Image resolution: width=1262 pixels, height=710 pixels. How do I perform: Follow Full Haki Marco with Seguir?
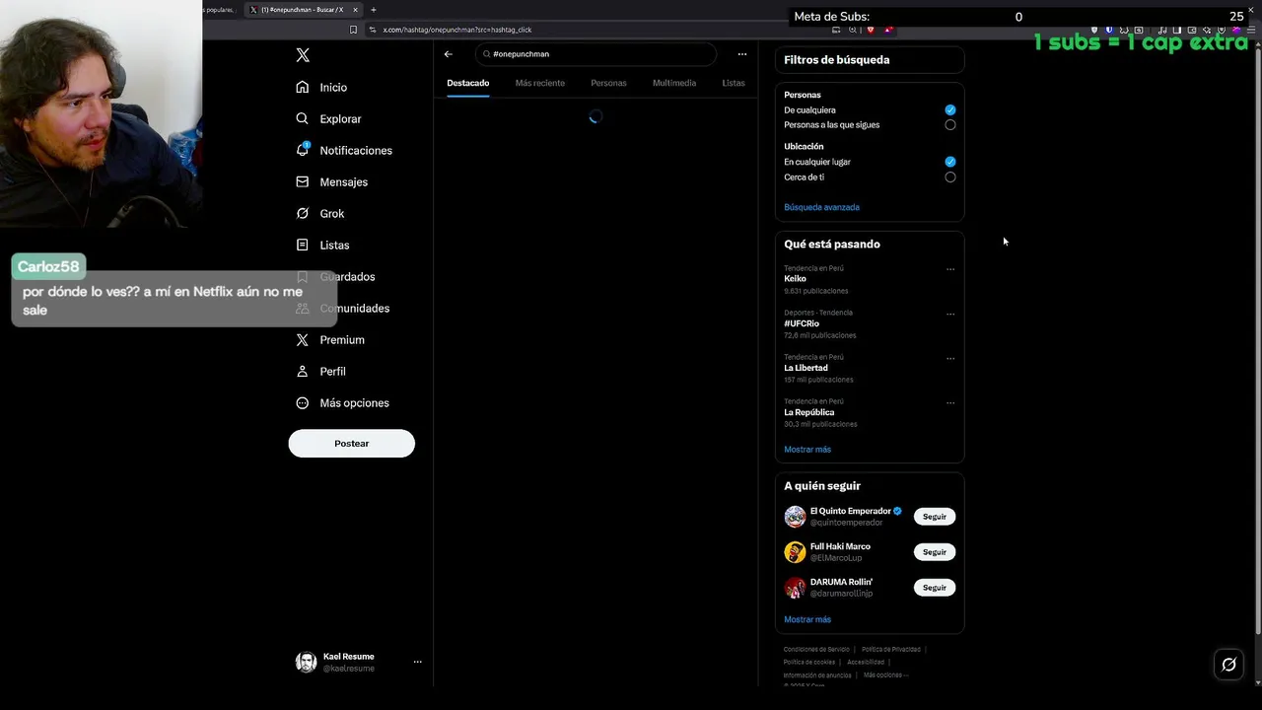(x=935, y=552)
